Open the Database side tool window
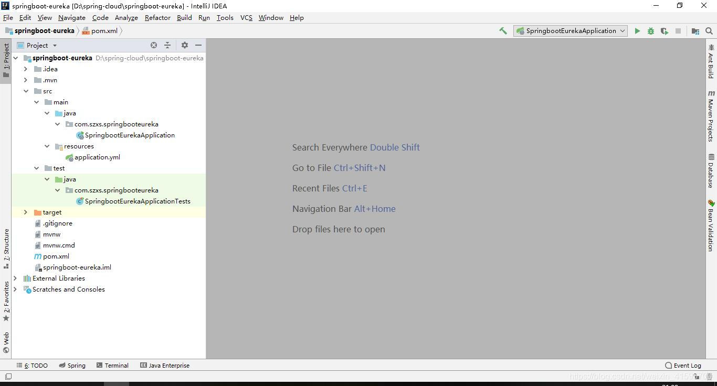This screenshot has height=386, width=717. click(x=711, y=170)
